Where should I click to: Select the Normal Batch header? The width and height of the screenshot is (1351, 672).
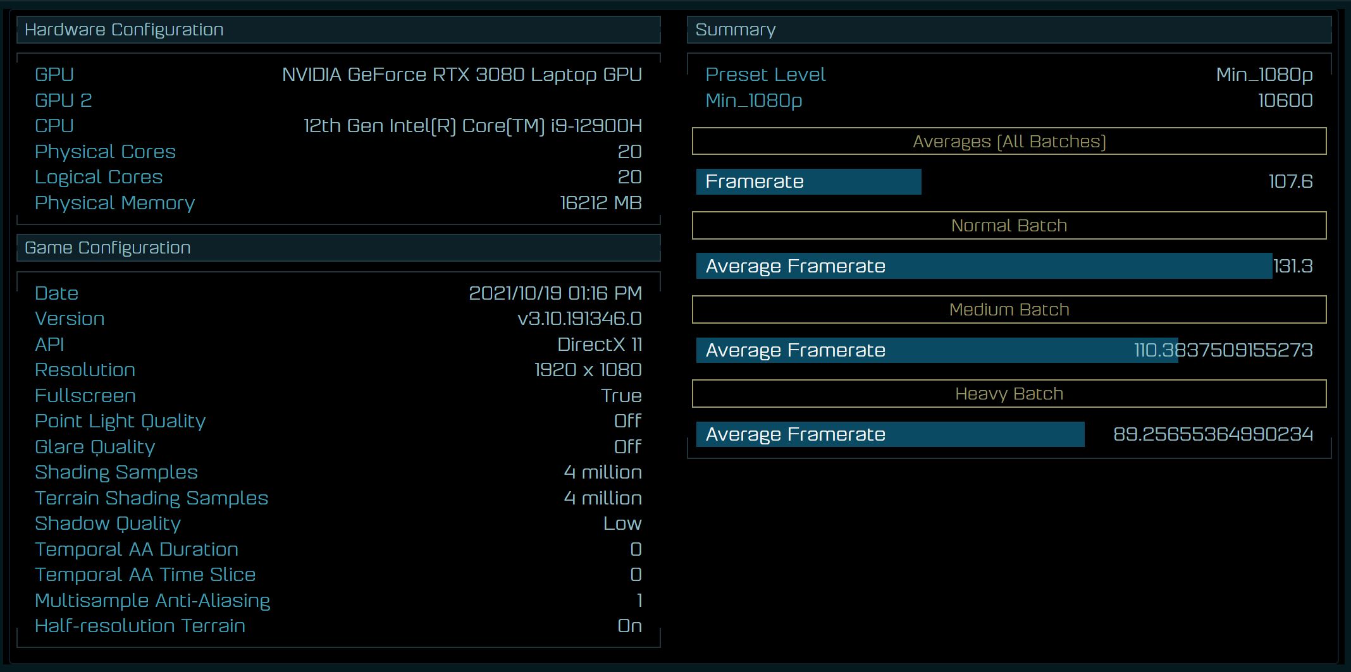click(x=1009, y=225)
